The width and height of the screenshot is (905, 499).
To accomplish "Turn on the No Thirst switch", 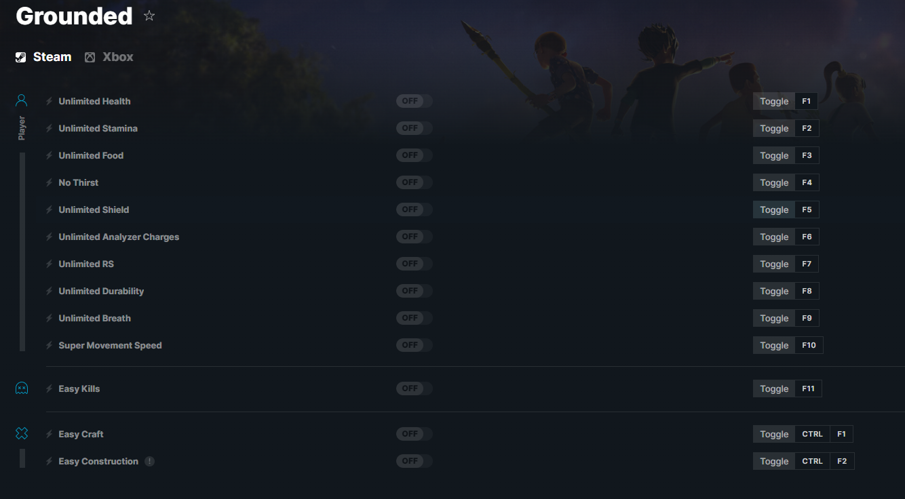I will (414, 182).
